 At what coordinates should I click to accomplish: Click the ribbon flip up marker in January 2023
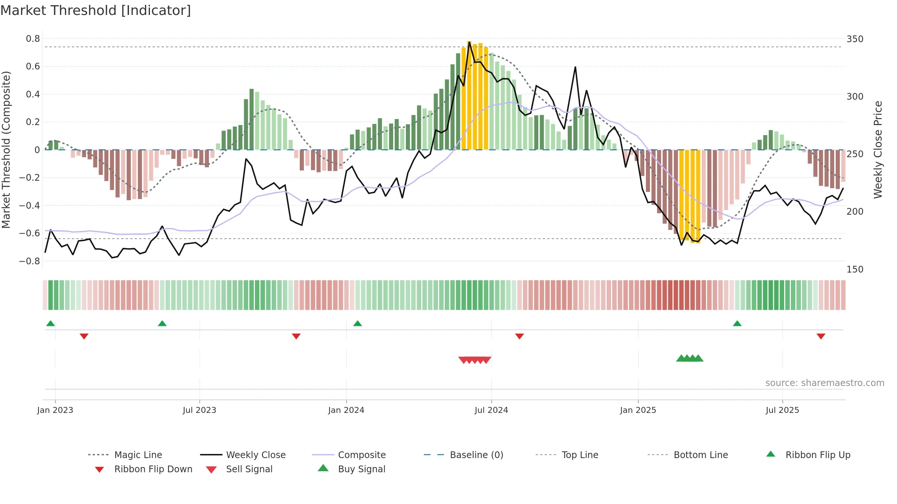[x=50, y=323]
